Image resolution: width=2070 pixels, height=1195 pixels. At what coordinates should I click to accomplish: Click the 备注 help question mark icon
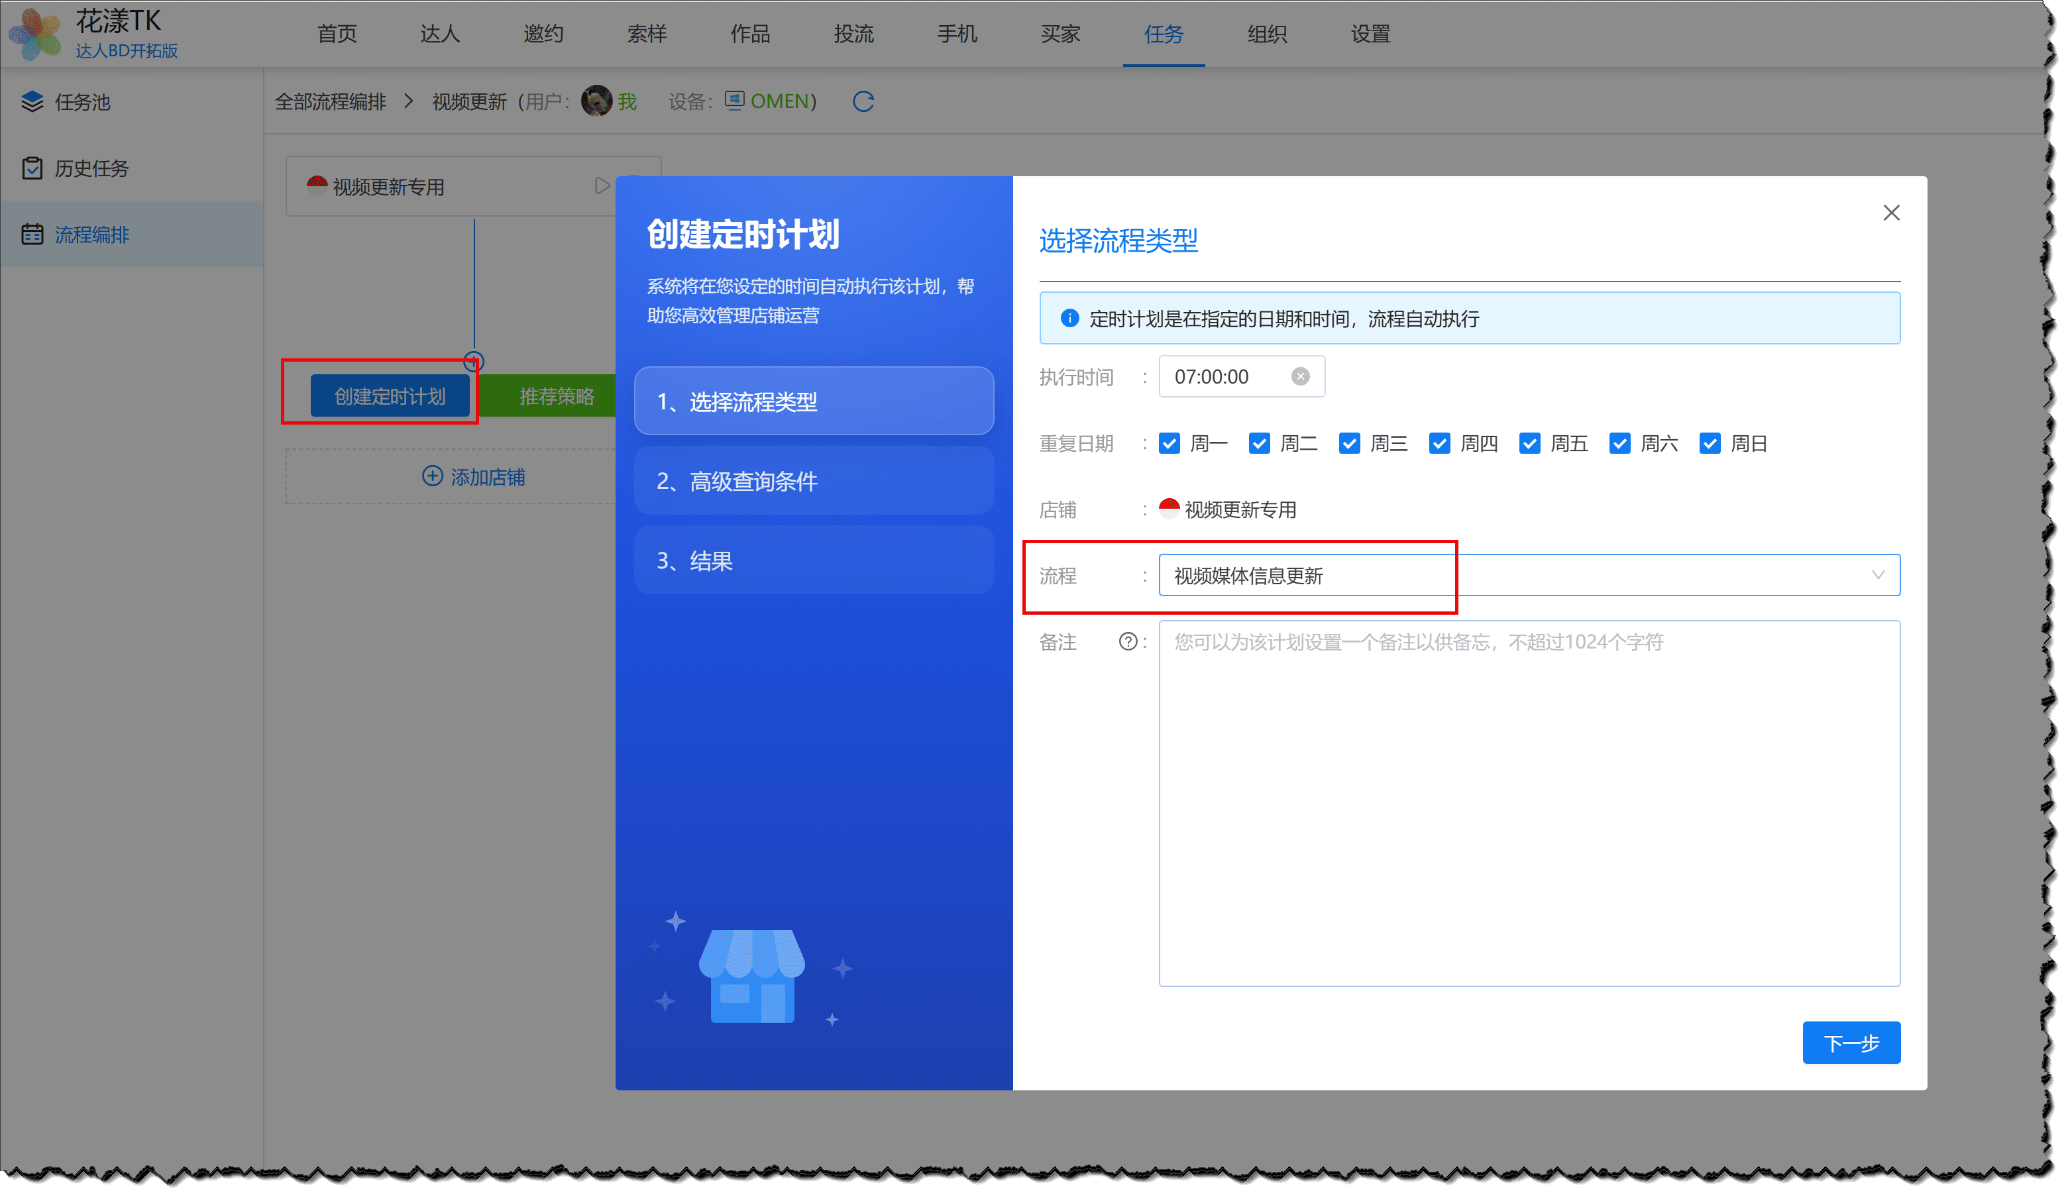coord(1128,642)
